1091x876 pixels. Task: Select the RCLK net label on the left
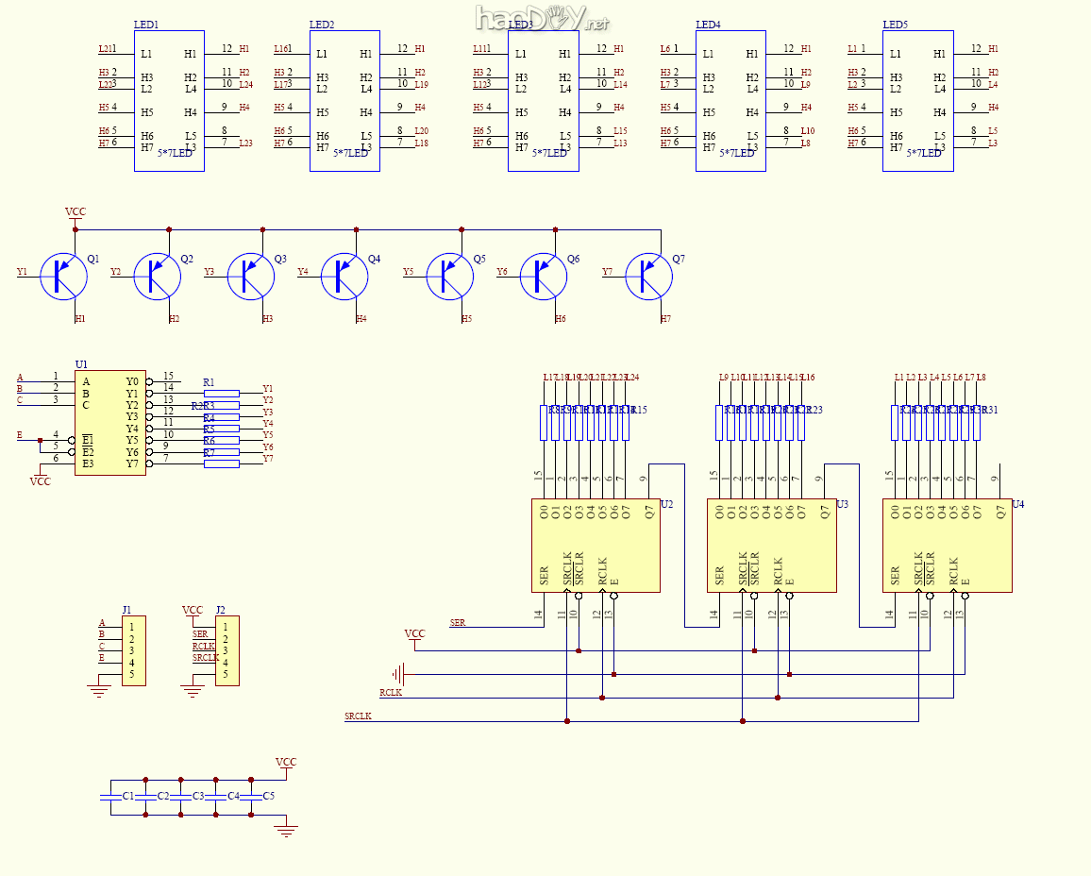(x=391, y=693)
